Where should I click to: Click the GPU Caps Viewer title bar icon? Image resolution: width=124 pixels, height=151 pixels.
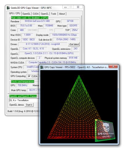coord(8,8)
